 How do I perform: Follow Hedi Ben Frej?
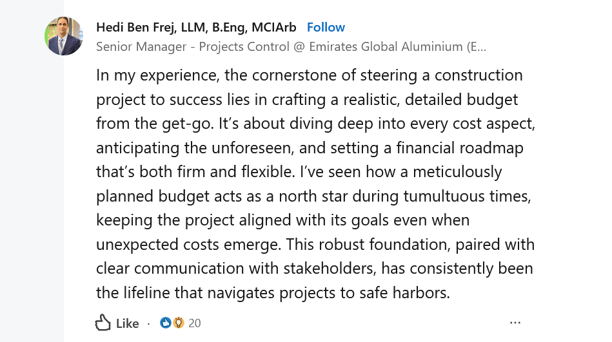coord(326,27)
